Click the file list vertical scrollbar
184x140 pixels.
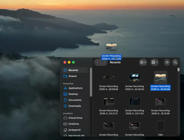[178, 69]
